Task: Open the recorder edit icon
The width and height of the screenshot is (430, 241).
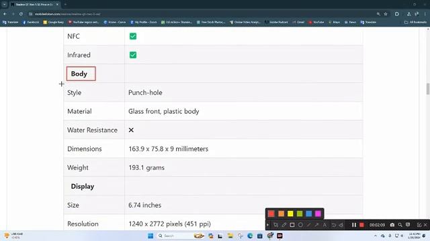Action: pyautogui.click(x=419, y=225)
